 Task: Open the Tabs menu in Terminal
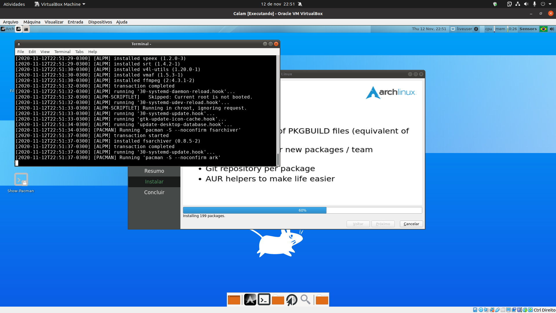pyautogui.click(x=79, y=52)
